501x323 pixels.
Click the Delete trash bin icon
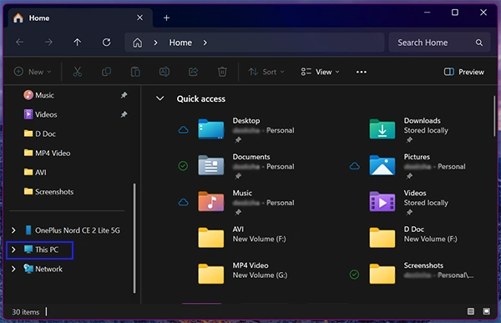tap(222, 72)
